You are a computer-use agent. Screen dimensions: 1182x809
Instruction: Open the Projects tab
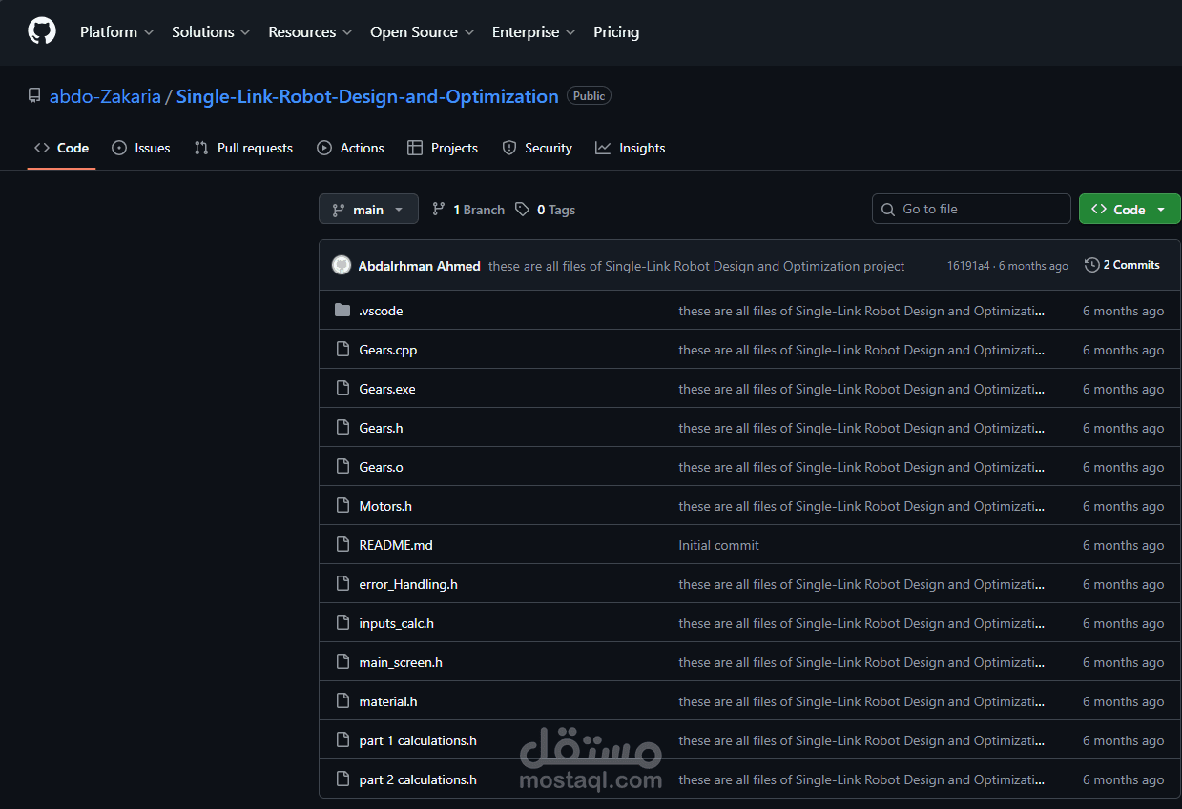coord(443,148)
